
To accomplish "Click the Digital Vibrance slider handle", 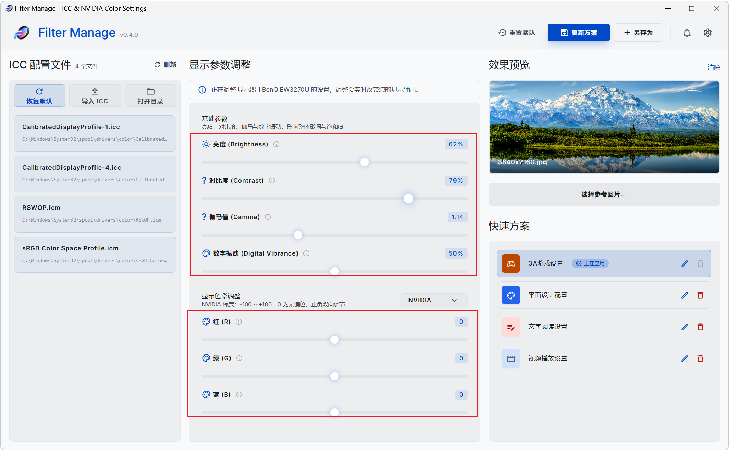I will pyautogui.click(x=334, y=271).
